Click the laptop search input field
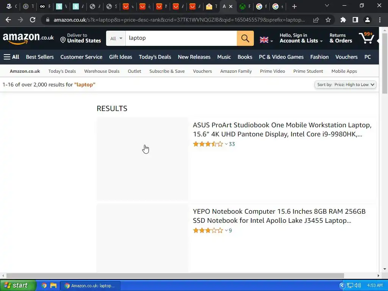Viewport: 388px width, 291px height. tap(181, 38)
